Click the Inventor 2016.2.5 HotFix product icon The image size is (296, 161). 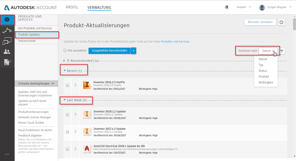pos(87,85)
